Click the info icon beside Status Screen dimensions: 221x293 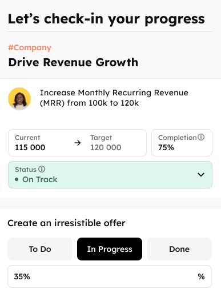click(x=42, y=169)
